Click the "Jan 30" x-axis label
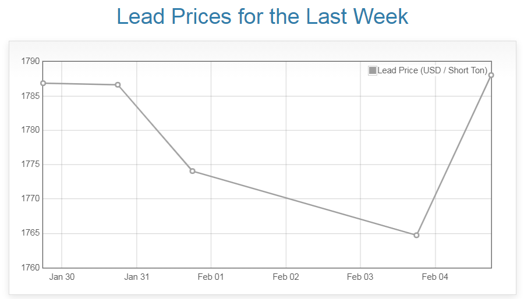The image size is (524, 299). pos(62,277)
